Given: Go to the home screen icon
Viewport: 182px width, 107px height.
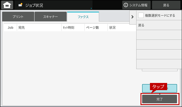Looking at the screenshot, I should coord(7,5).
